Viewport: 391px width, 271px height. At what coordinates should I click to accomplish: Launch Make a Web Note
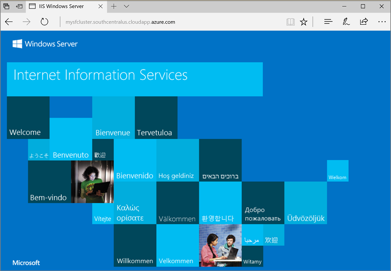tap(346, 22)
